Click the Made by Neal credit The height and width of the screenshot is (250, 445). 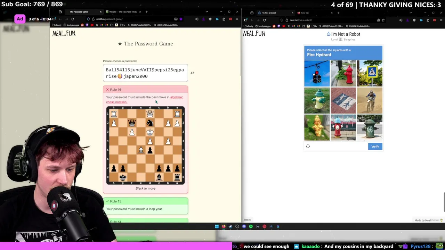click(x=428, y=220)
